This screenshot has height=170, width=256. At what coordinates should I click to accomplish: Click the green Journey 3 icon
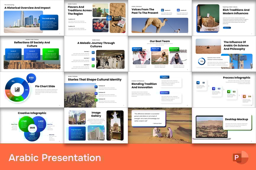pos(93,66)
